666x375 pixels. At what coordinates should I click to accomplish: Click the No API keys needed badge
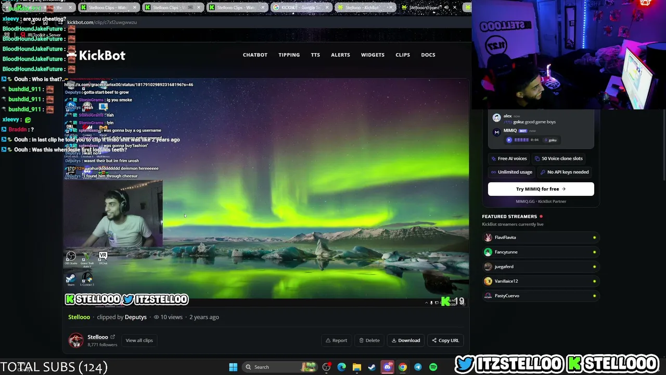565,172
